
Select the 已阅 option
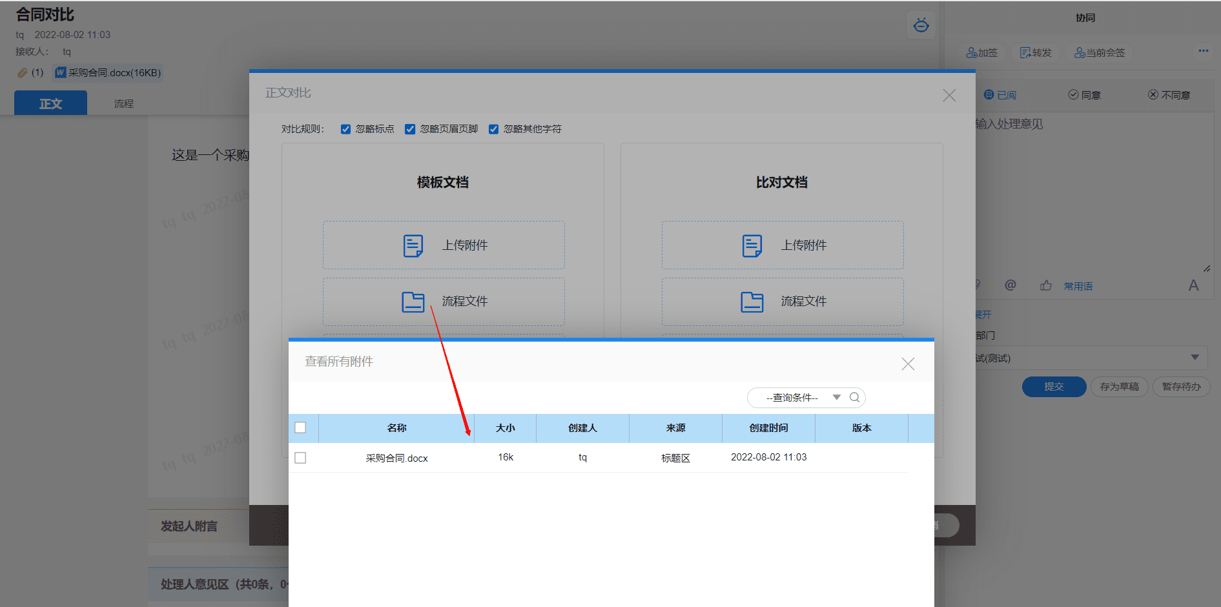click(1000, 95)
